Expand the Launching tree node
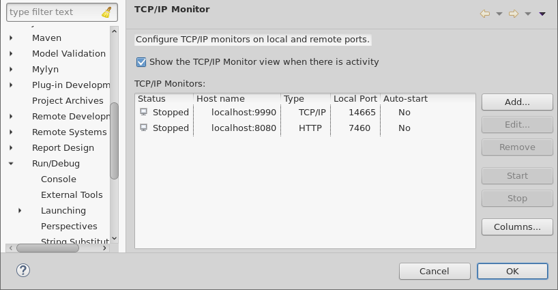Viewport: 558px width, 290px height. tap(20, 211)
